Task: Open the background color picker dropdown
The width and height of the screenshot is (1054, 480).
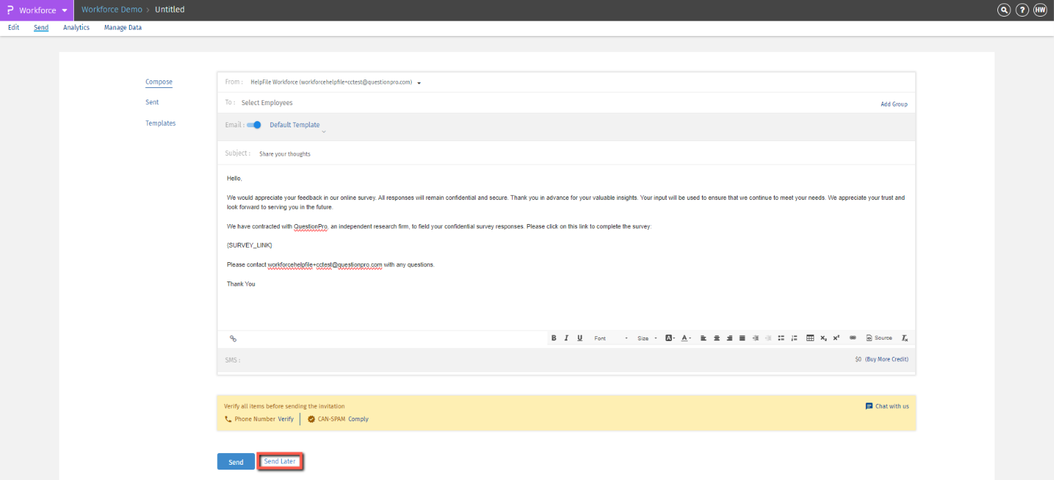Action: point(670,338)
